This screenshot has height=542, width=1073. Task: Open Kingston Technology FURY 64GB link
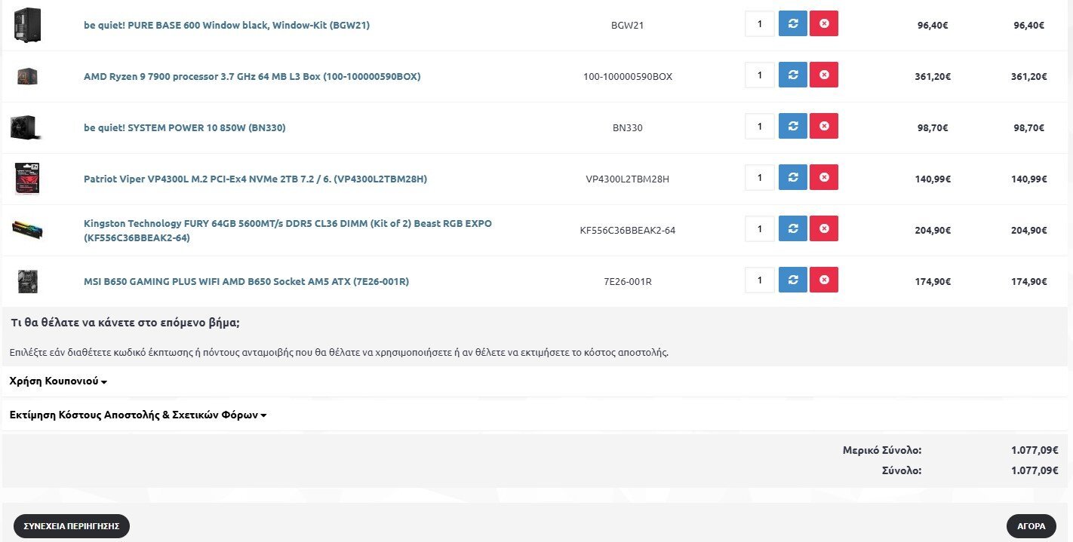(x=287, y=231)
